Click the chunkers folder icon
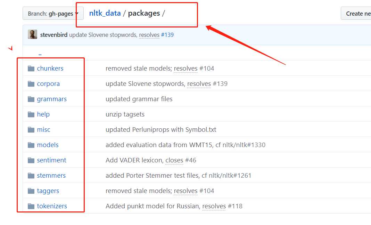 pyautogui.click(x=31, y=69)
